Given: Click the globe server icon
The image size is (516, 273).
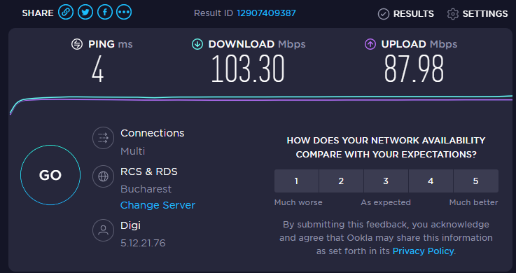Looking at the screenshot, I should coord(104,176).
